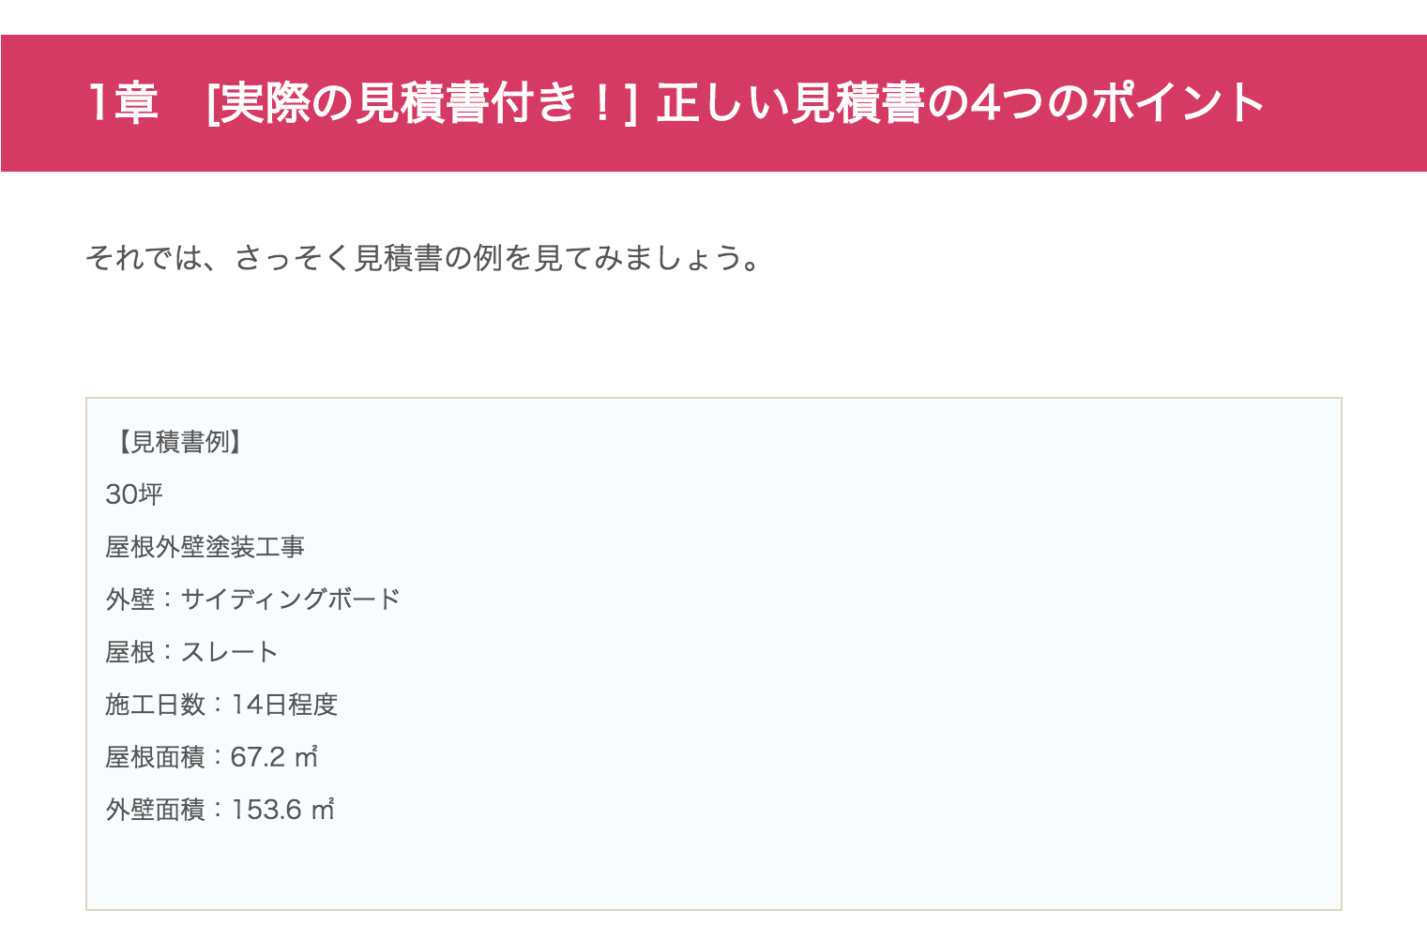Click the '屋根：' label before スレート

pos(141,651)
